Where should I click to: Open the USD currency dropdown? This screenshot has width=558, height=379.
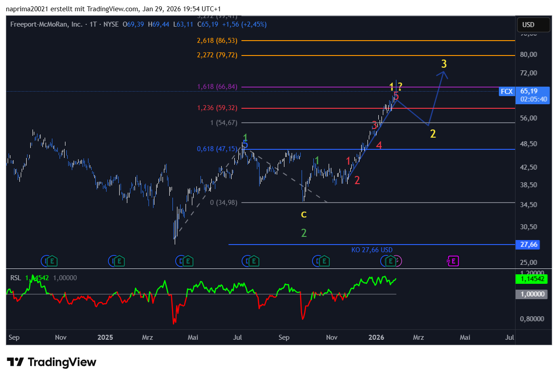click(534, 24)
